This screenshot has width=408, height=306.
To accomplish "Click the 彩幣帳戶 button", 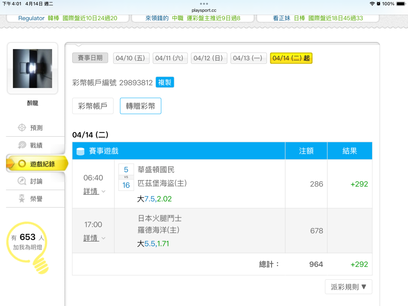I will (93, 106).
